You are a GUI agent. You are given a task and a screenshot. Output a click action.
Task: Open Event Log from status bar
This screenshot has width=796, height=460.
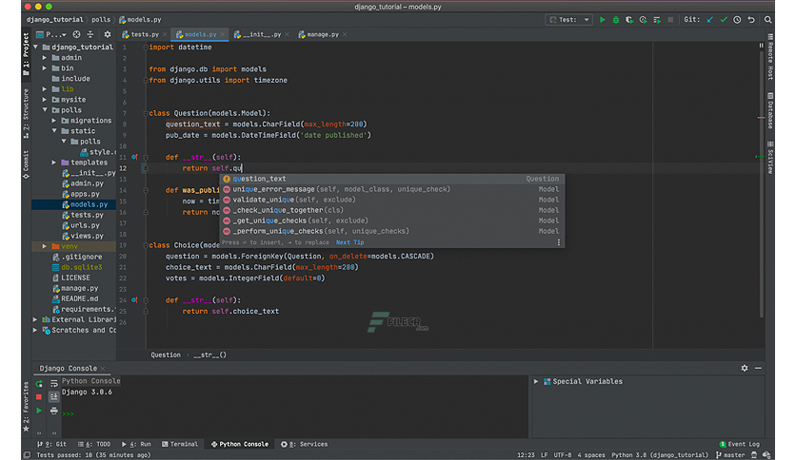click(x=740, y=444)
